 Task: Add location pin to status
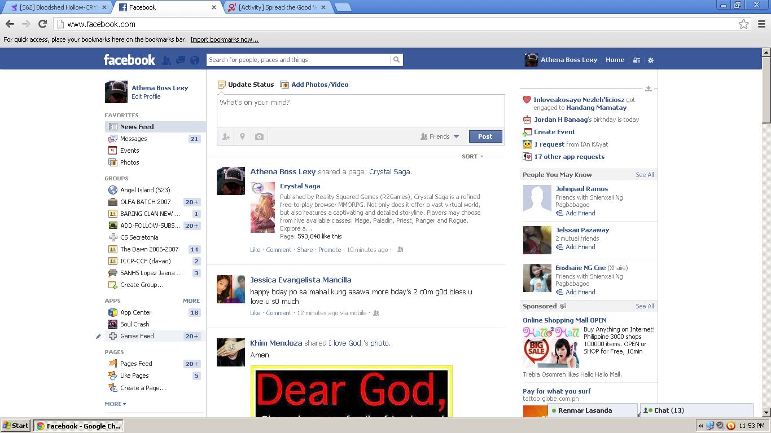(x=242, y=136)
